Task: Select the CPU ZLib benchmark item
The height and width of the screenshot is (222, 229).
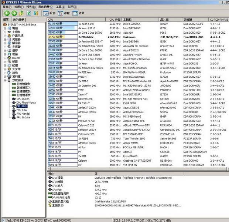Action: [22, 106]
